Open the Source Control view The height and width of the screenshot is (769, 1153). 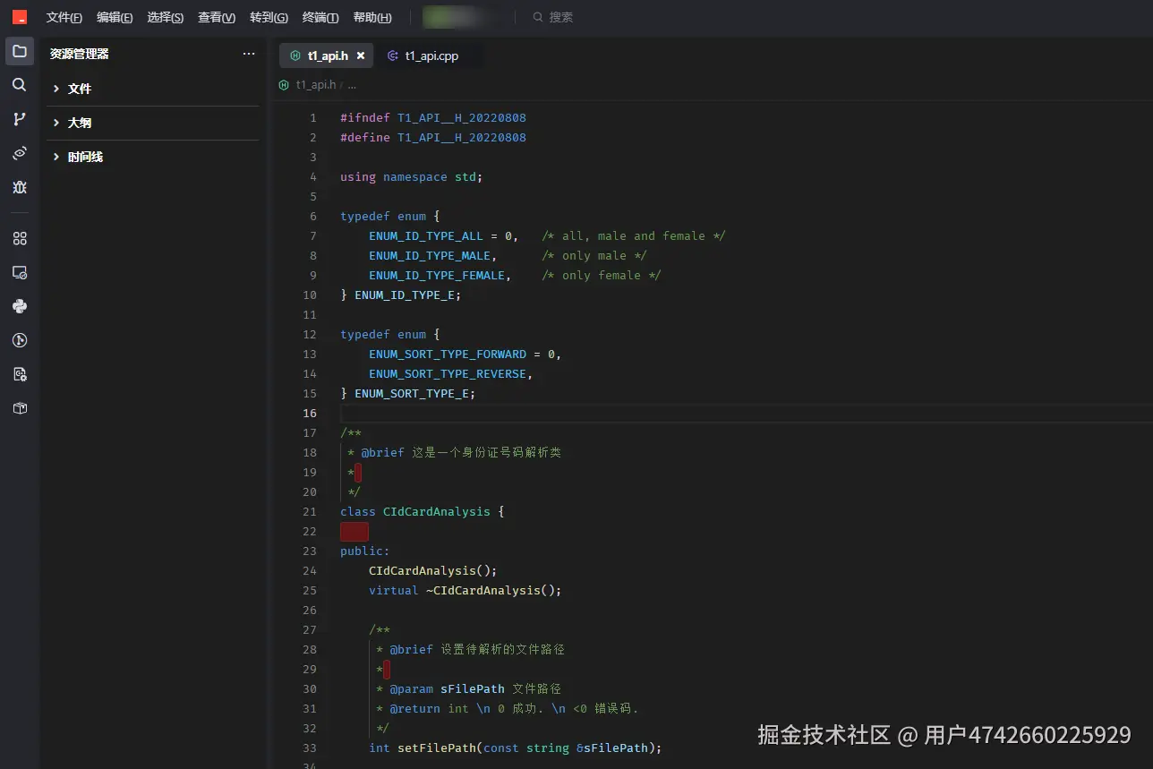19,118
